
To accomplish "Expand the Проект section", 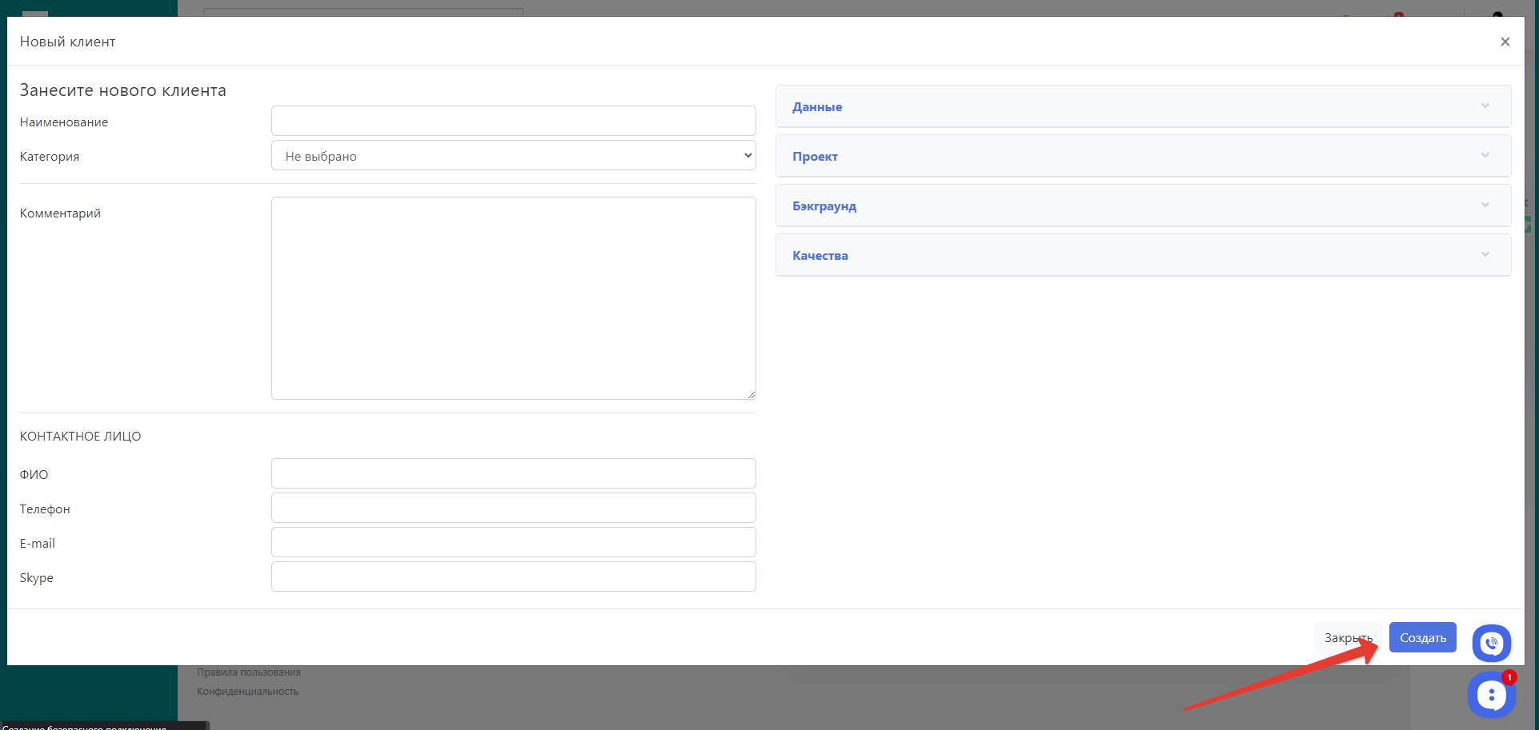I will tap(815, 157).
